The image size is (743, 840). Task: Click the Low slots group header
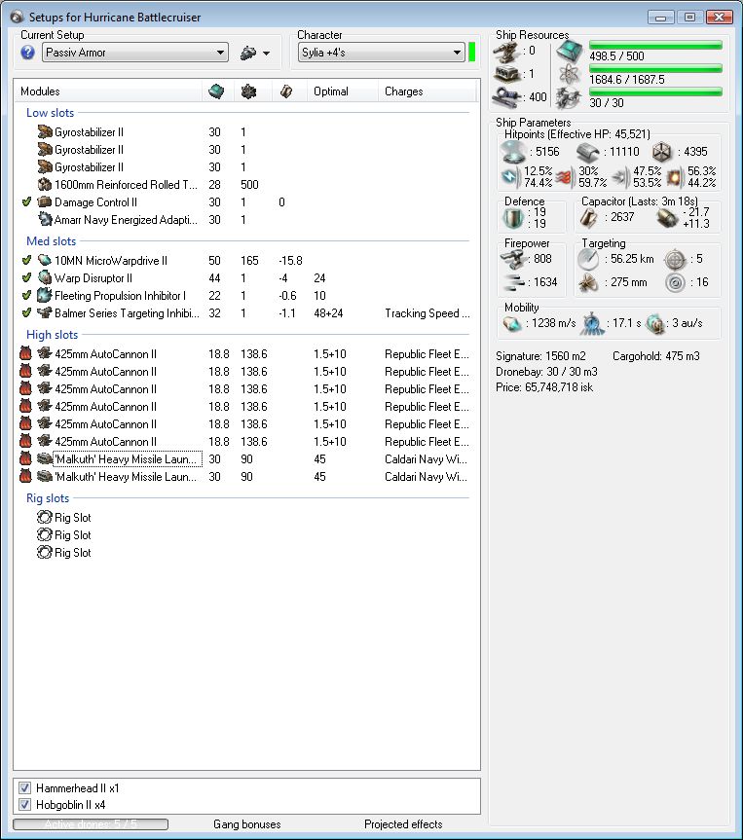pyautogui.click(x=50, y=113)
